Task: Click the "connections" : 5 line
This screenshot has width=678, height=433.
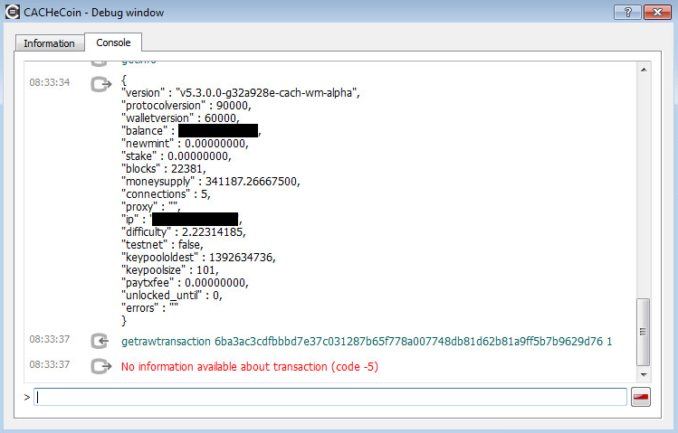Action: [166, 194]
